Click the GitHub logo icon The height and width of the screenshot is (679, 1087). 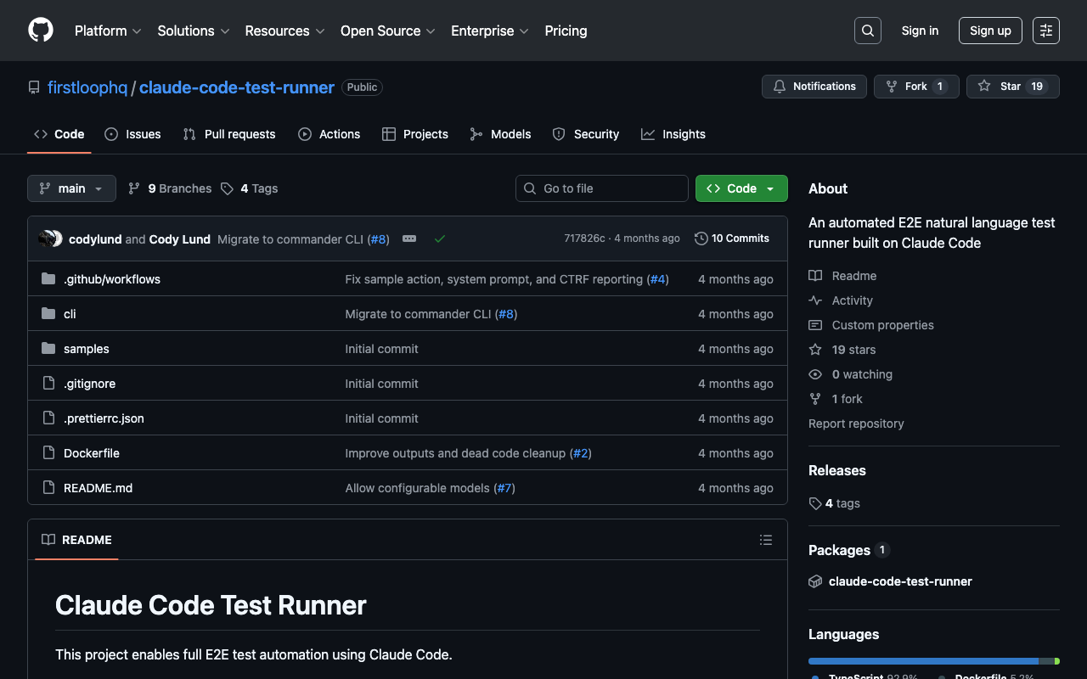[41, 31]
